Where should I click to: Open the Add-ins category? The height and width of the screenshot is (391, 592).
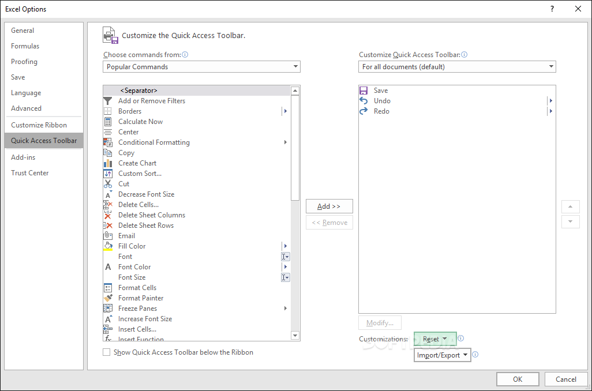click(x=44, y=157)
